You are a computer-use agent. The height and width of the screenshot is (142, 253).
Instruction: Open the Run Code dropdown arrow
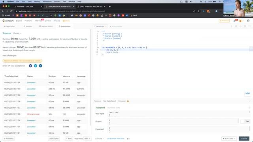pyautogui.click(x=234, y=138)
